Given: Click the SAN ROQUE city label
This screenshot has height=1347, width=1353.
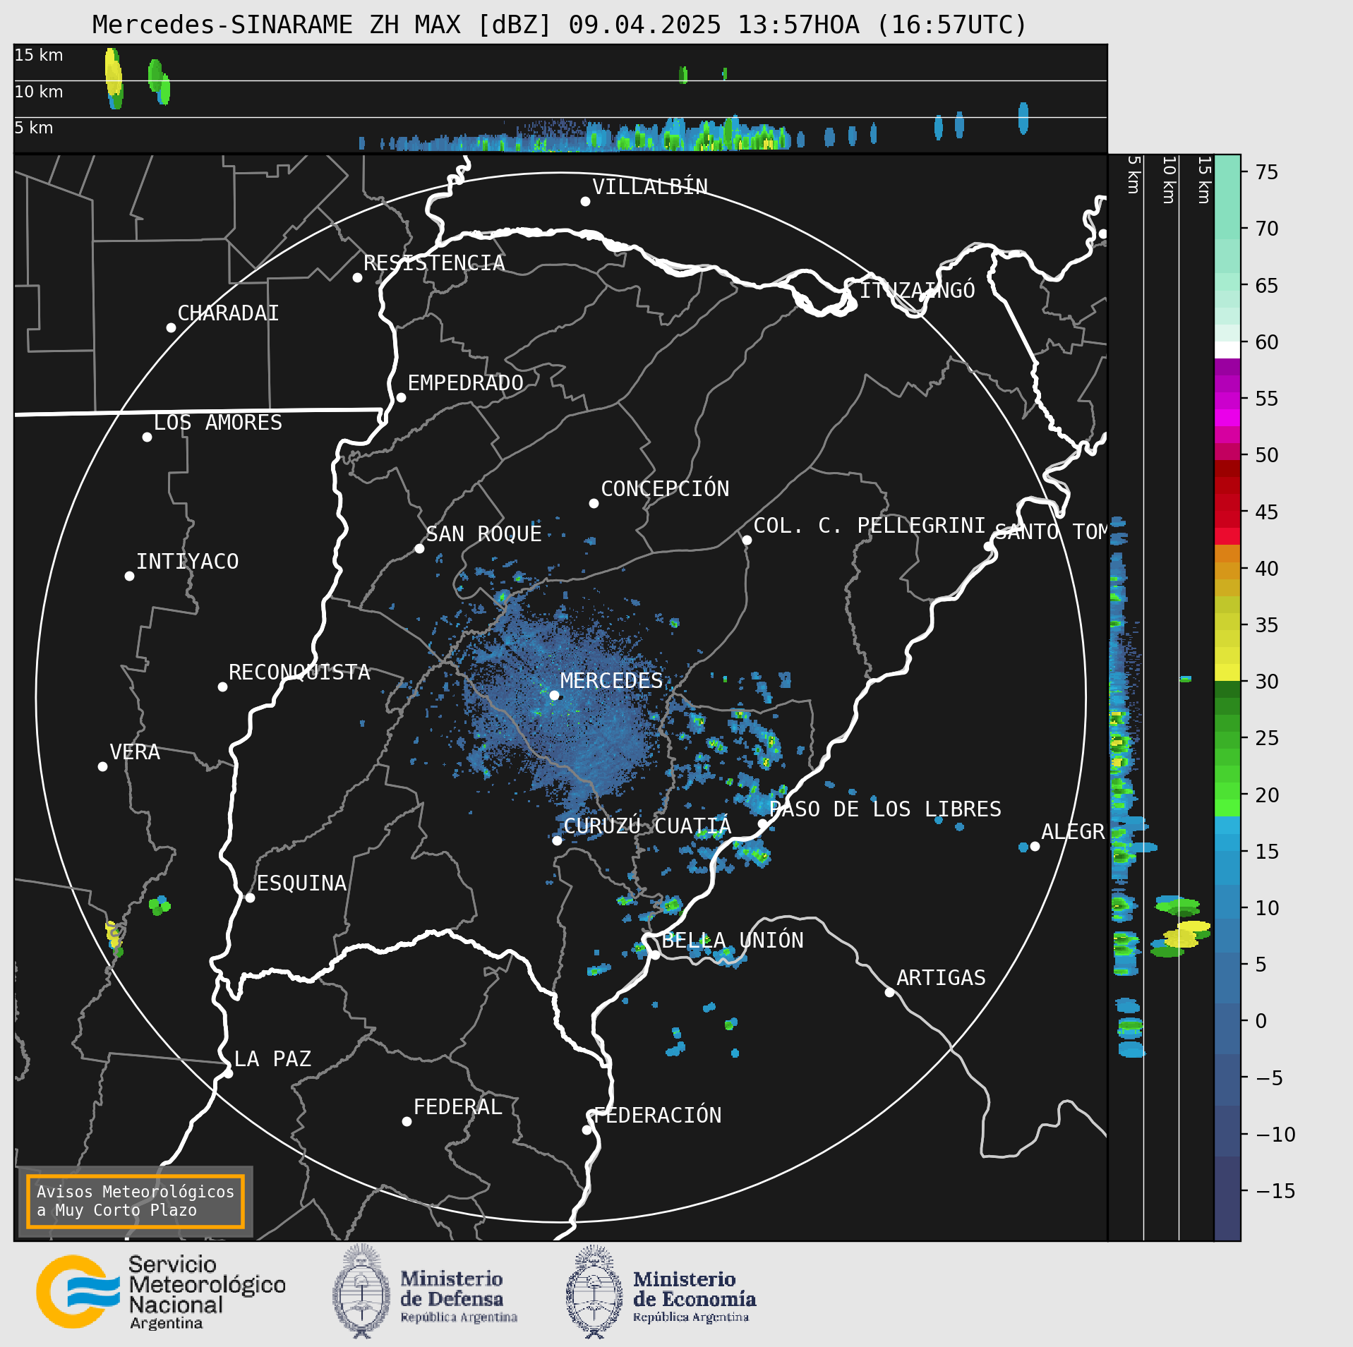Looking at the screenshot, I should [483, 533].
